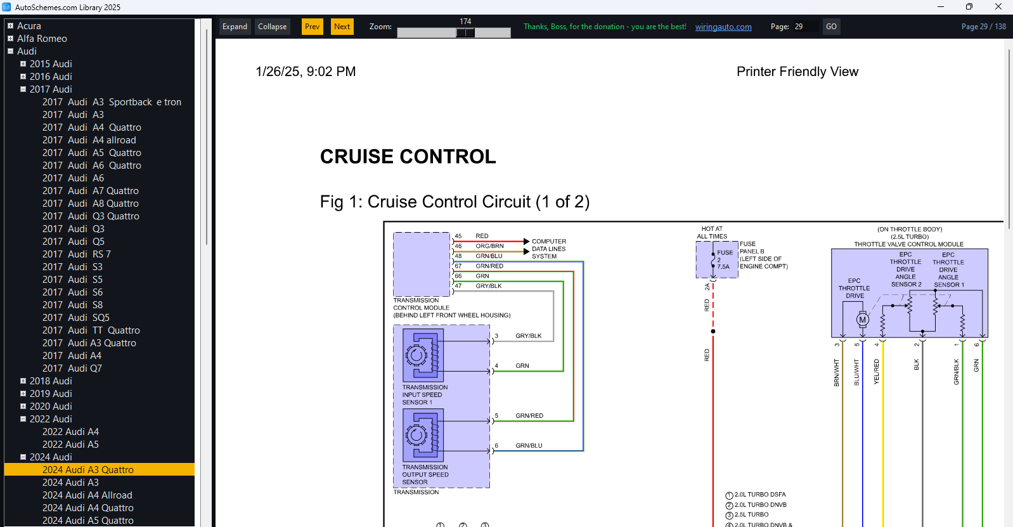The width and height of the screenshot is (1013, 527).
Task: Collapse the 2017 Audi folder
Action: 23,89
